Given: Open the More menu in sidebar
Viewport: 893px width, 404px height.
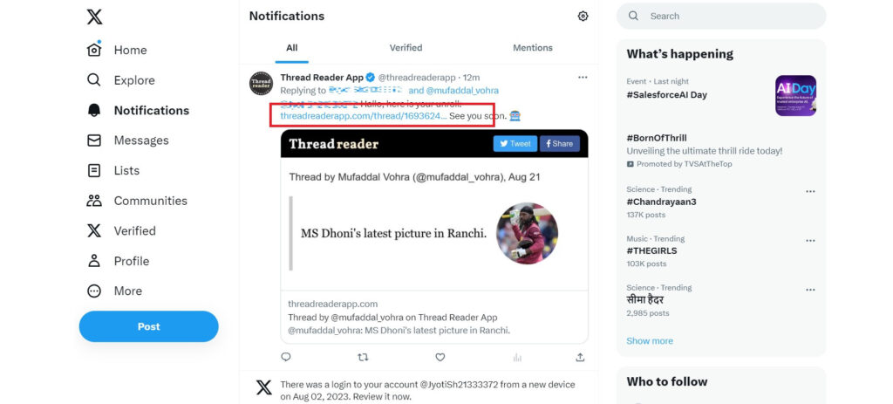Looking at the screenshot, I should (127, 291).
